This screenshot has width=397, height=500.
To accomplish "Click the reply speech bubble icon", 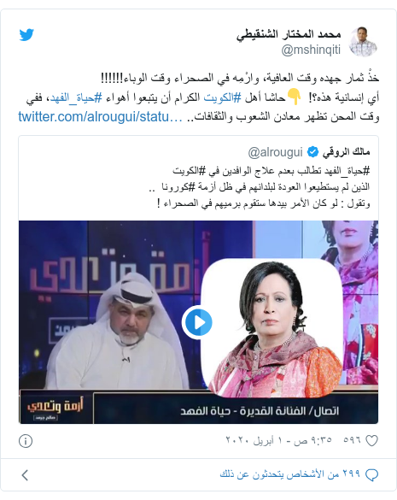I will pos(371,475).
